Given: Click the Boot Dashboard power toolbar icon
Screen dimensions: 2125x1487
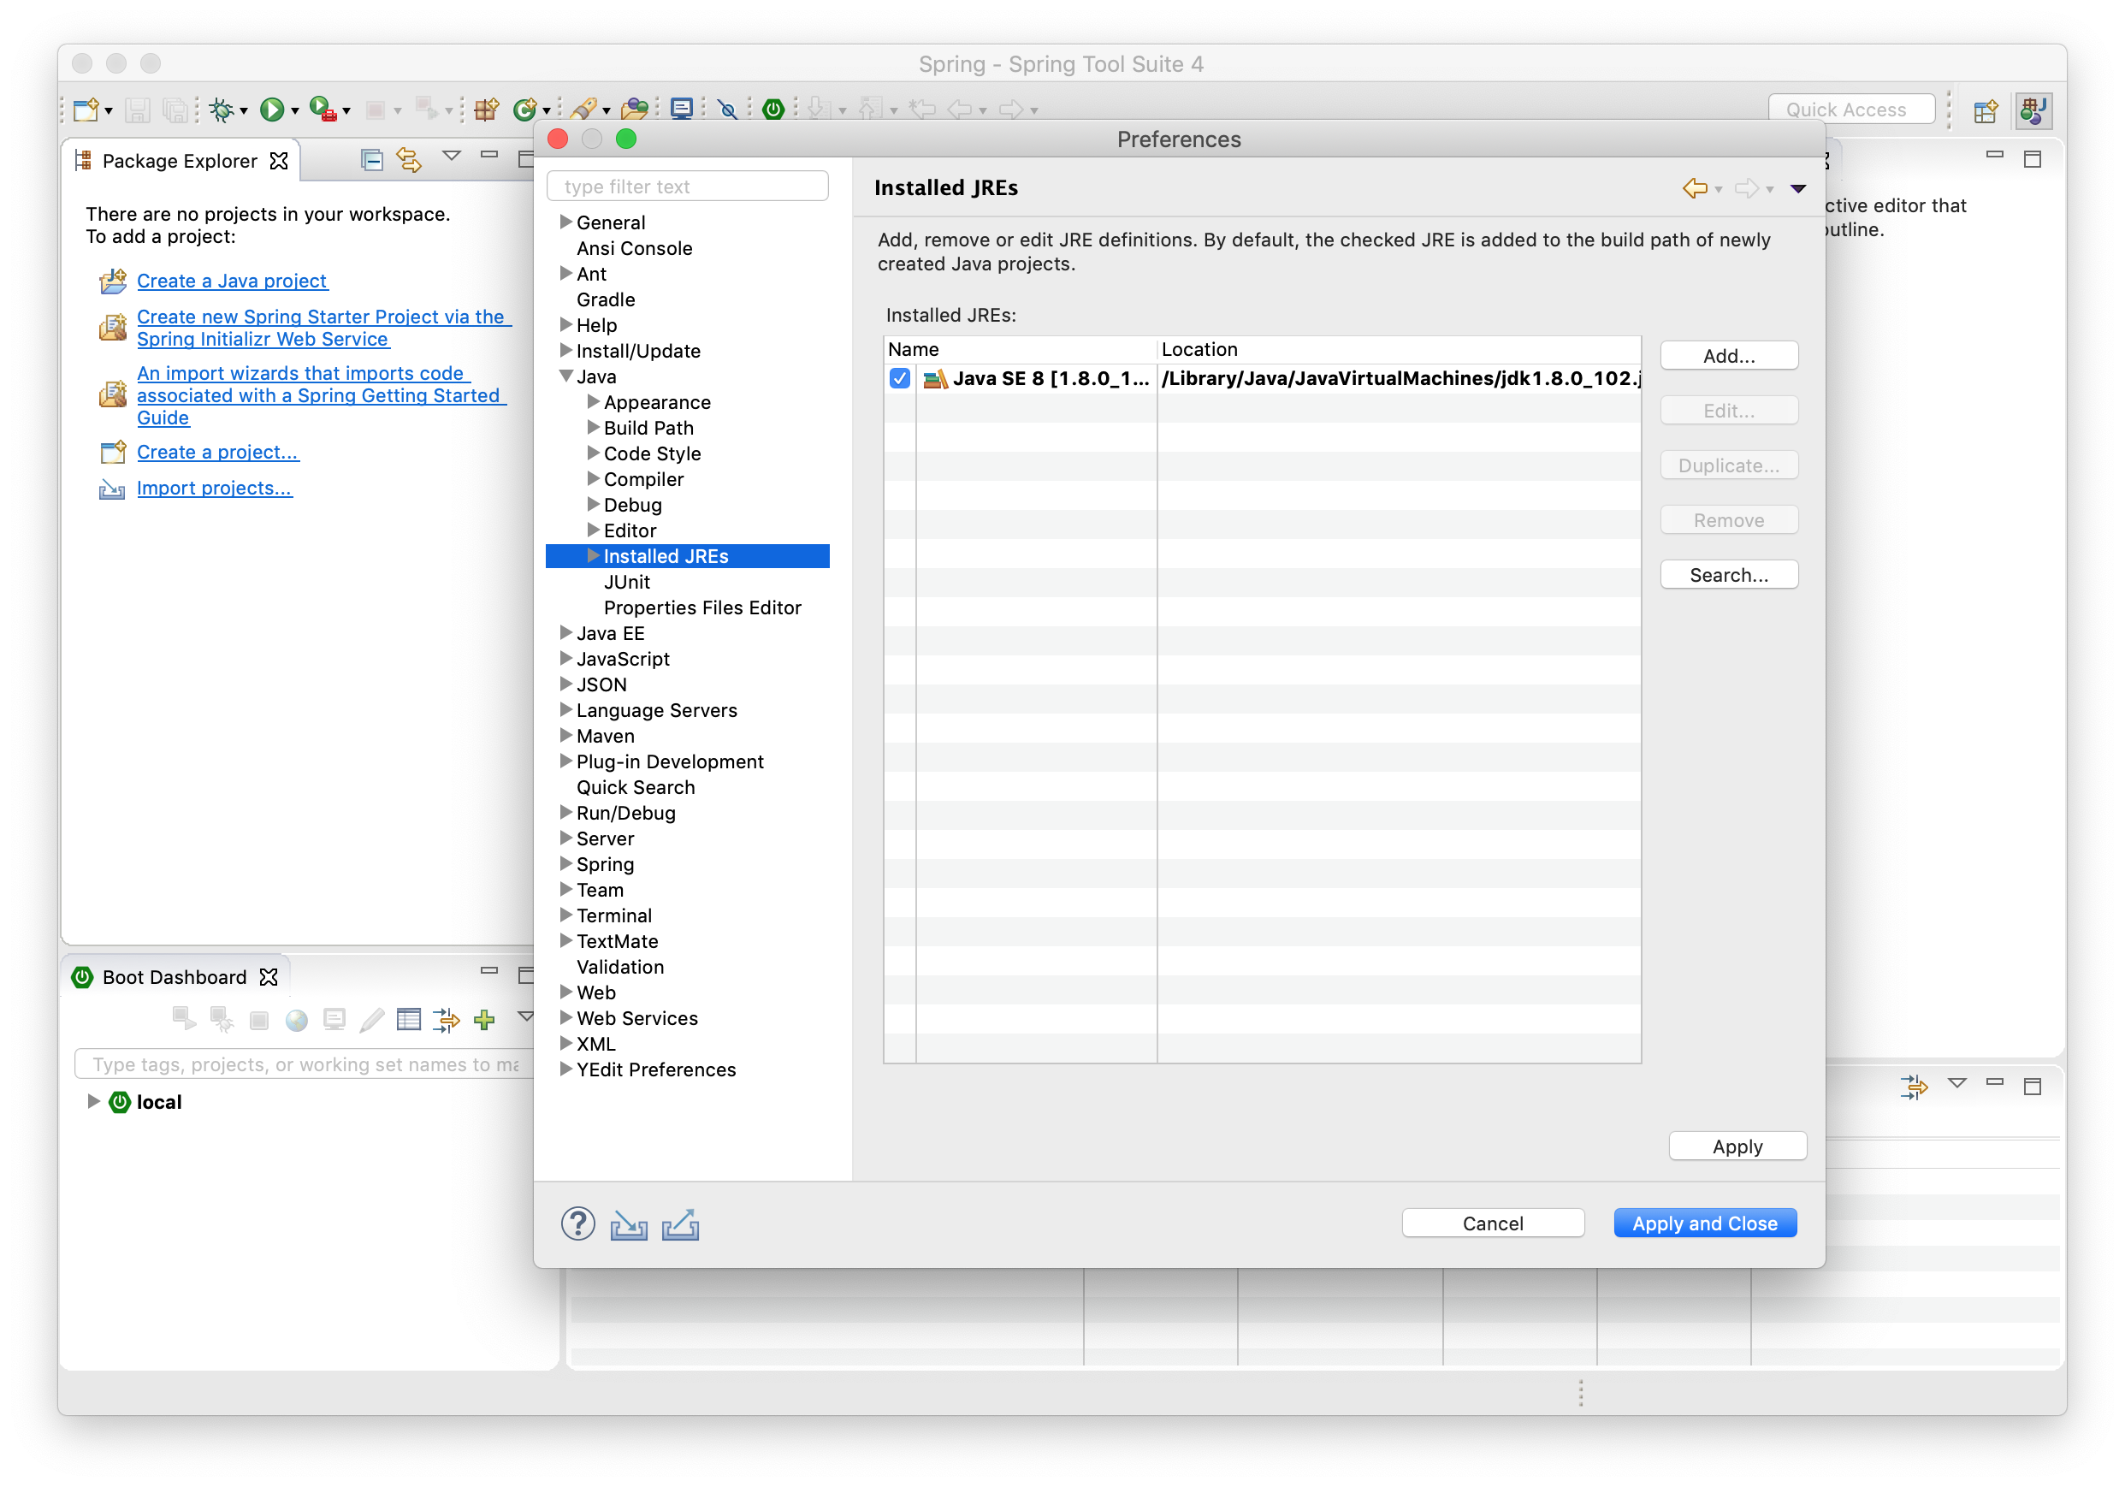Looking at the screenshot, I should click(772, 110).
